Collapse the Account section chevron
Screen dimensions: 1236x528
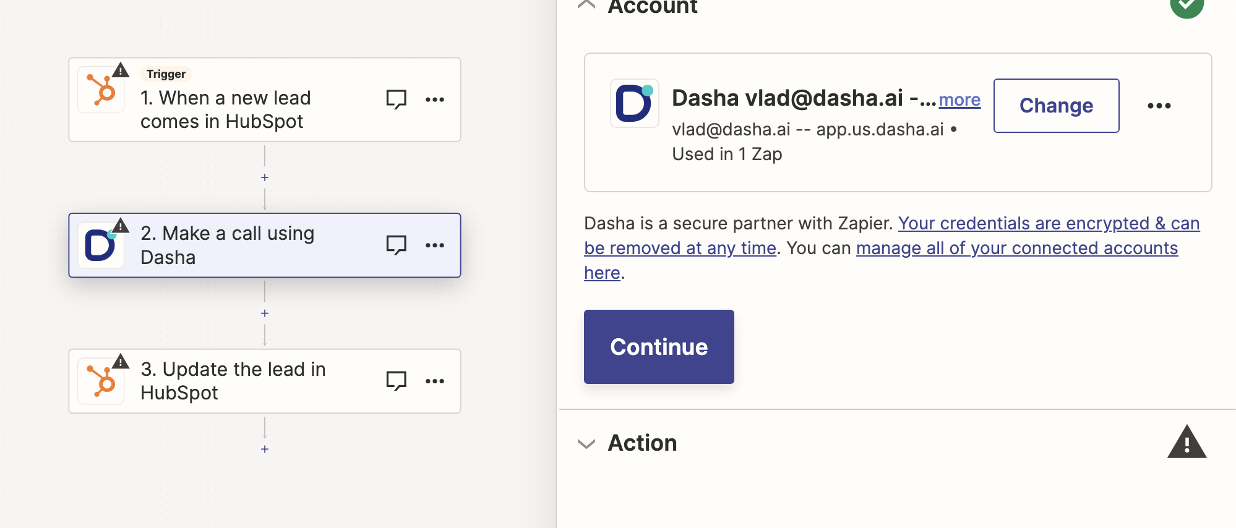[586, 6]
